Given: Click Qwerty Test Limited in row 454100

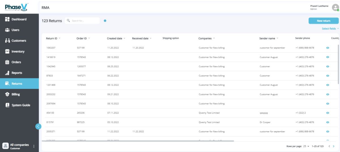Looking at the screenshot, I should pyautogui.click(x=209, y=113).
